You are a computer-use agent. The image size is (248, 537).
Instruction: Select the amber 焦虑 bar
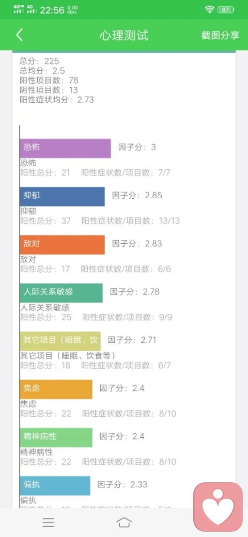coord(56,389)
